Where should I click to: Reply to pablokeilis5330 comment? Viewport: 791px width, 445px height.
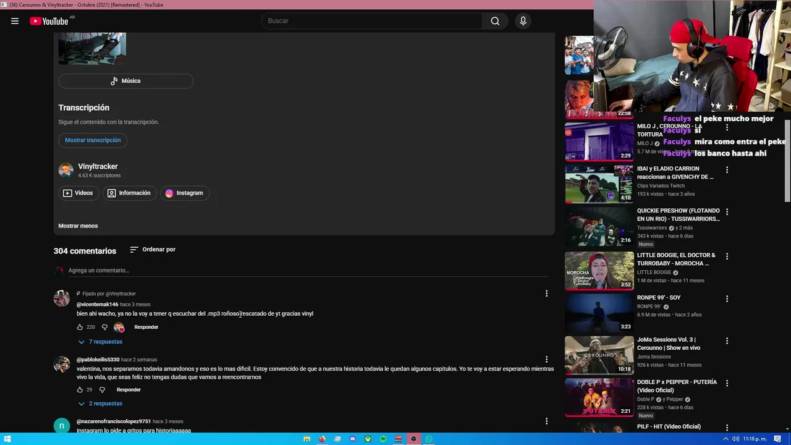coord(129,390)
